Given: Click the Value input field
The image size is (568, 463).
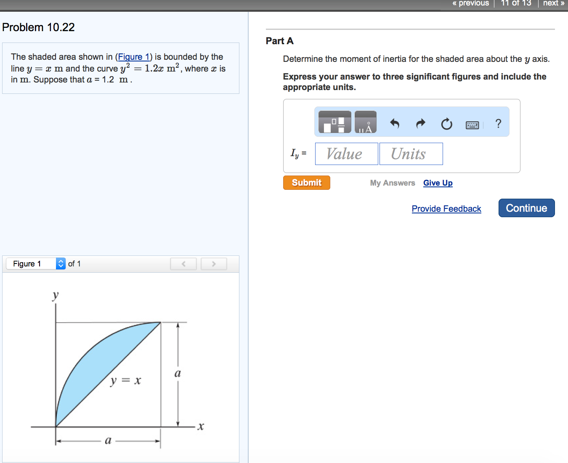Looking at the screenshot, I should click(346, 154).
